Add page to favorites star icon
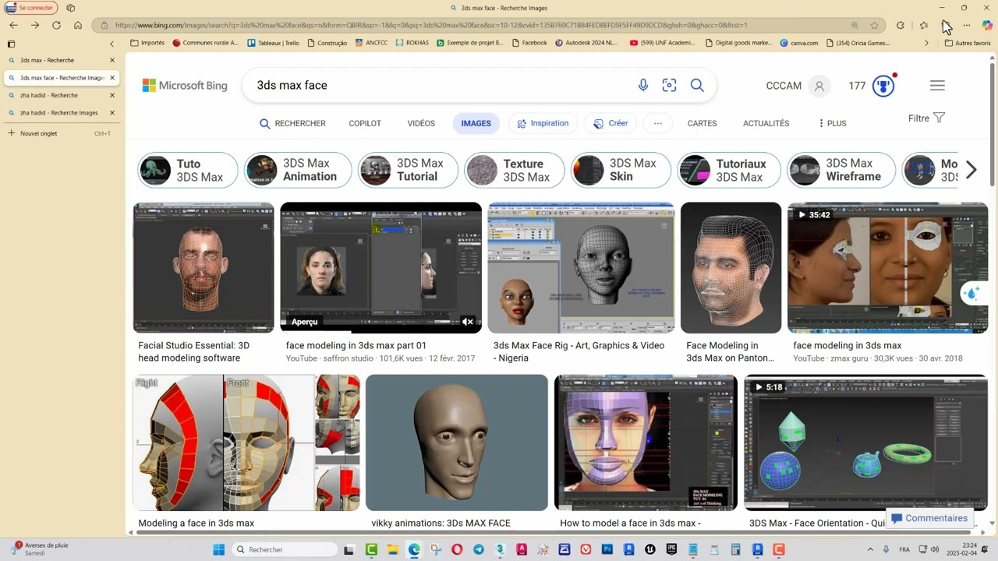Screen dimensions: 998x561 pyautogui.click(x=874, y=25)
